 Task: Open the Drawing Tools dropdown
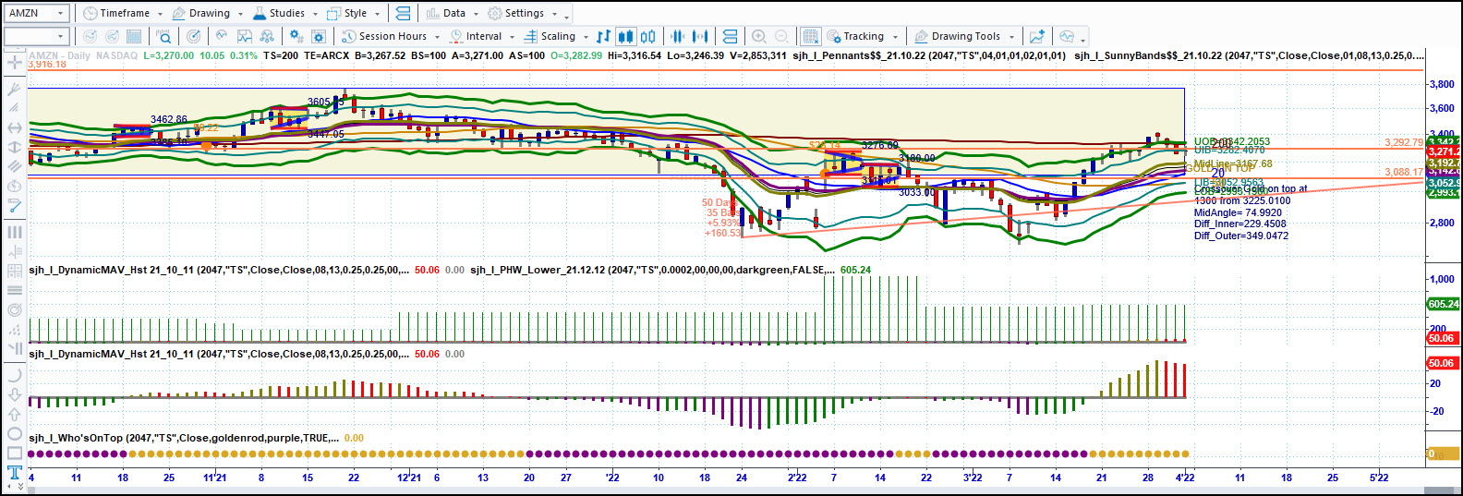[x=964, y=36]
